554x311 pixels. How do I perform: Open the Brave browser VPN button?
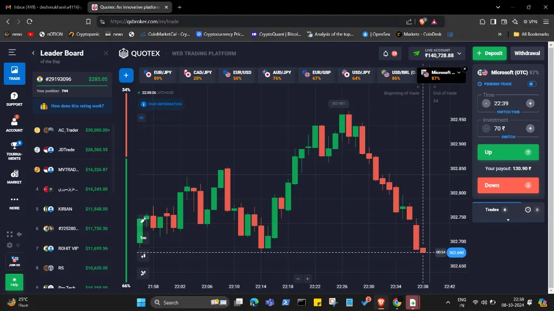click(530, 22)
